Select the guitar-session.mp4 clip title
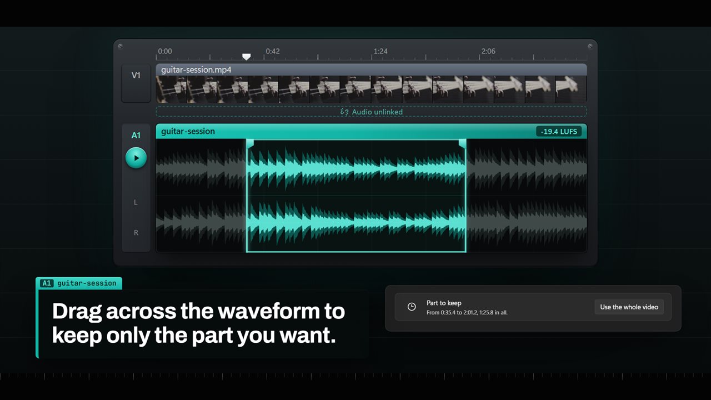This screenshot has width=711, height=400. tap(196, 70)
